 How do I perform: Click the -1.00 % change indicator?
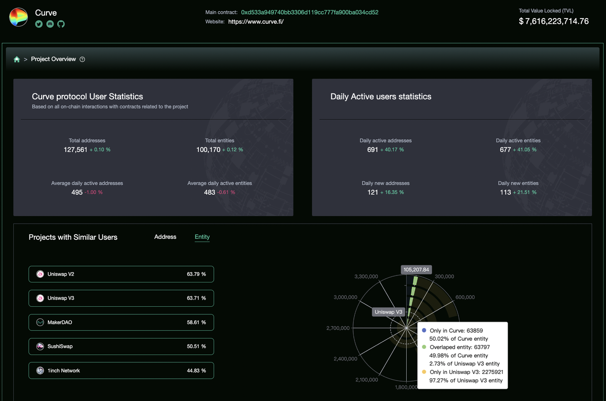click(94, 192)
